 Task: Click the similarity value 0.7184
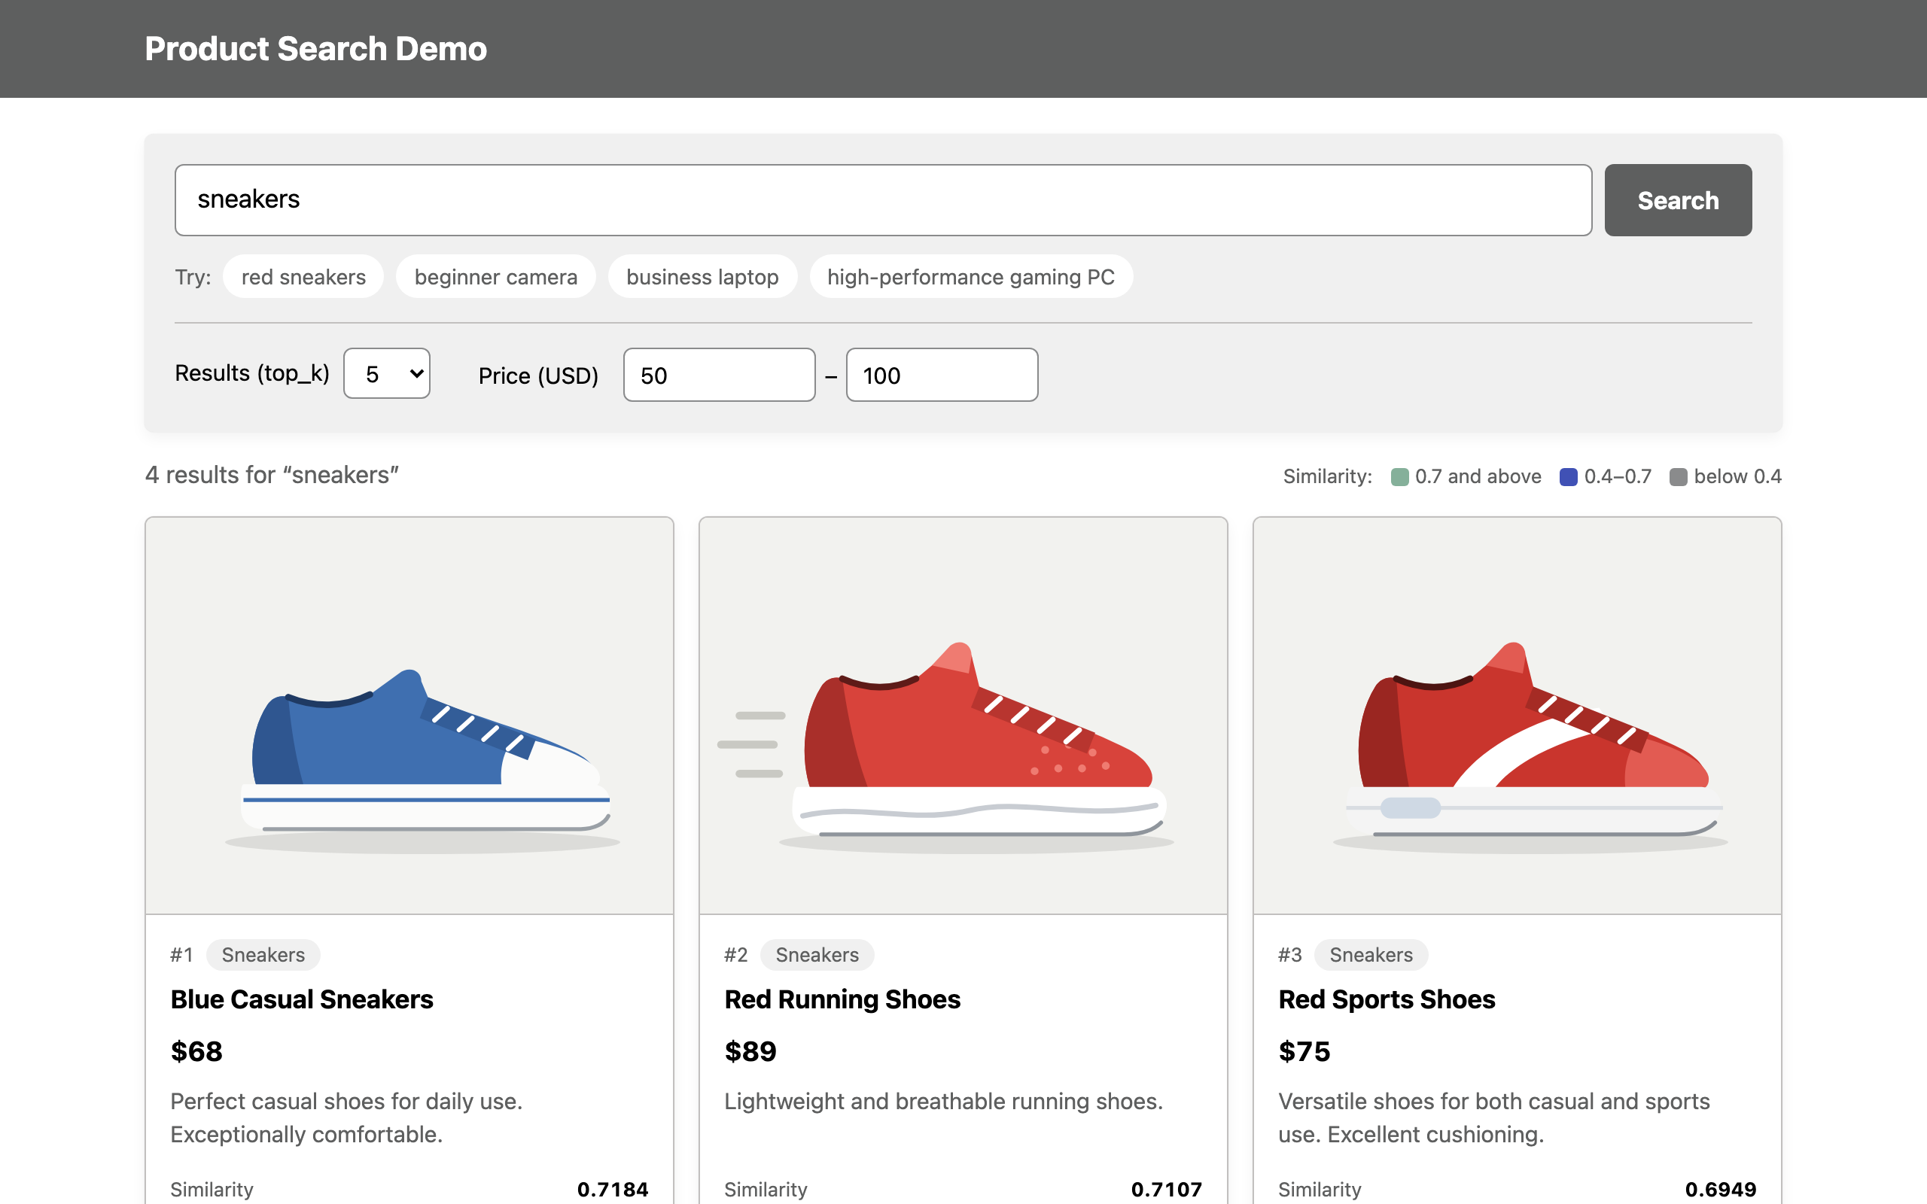612,1189
